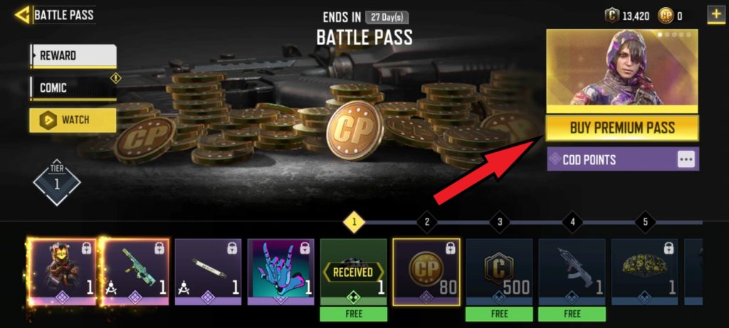This screenshot has width=729, height=328.
Task: Click the 80 CP reward tile
Action: coord(426,272)
